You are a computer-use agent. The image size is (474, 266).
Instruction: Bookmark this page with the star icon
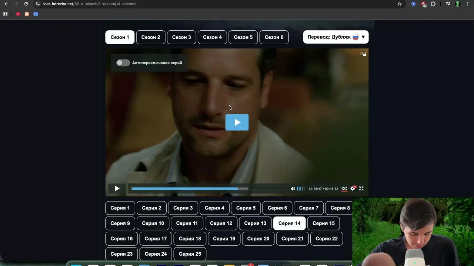click(400, 4)
